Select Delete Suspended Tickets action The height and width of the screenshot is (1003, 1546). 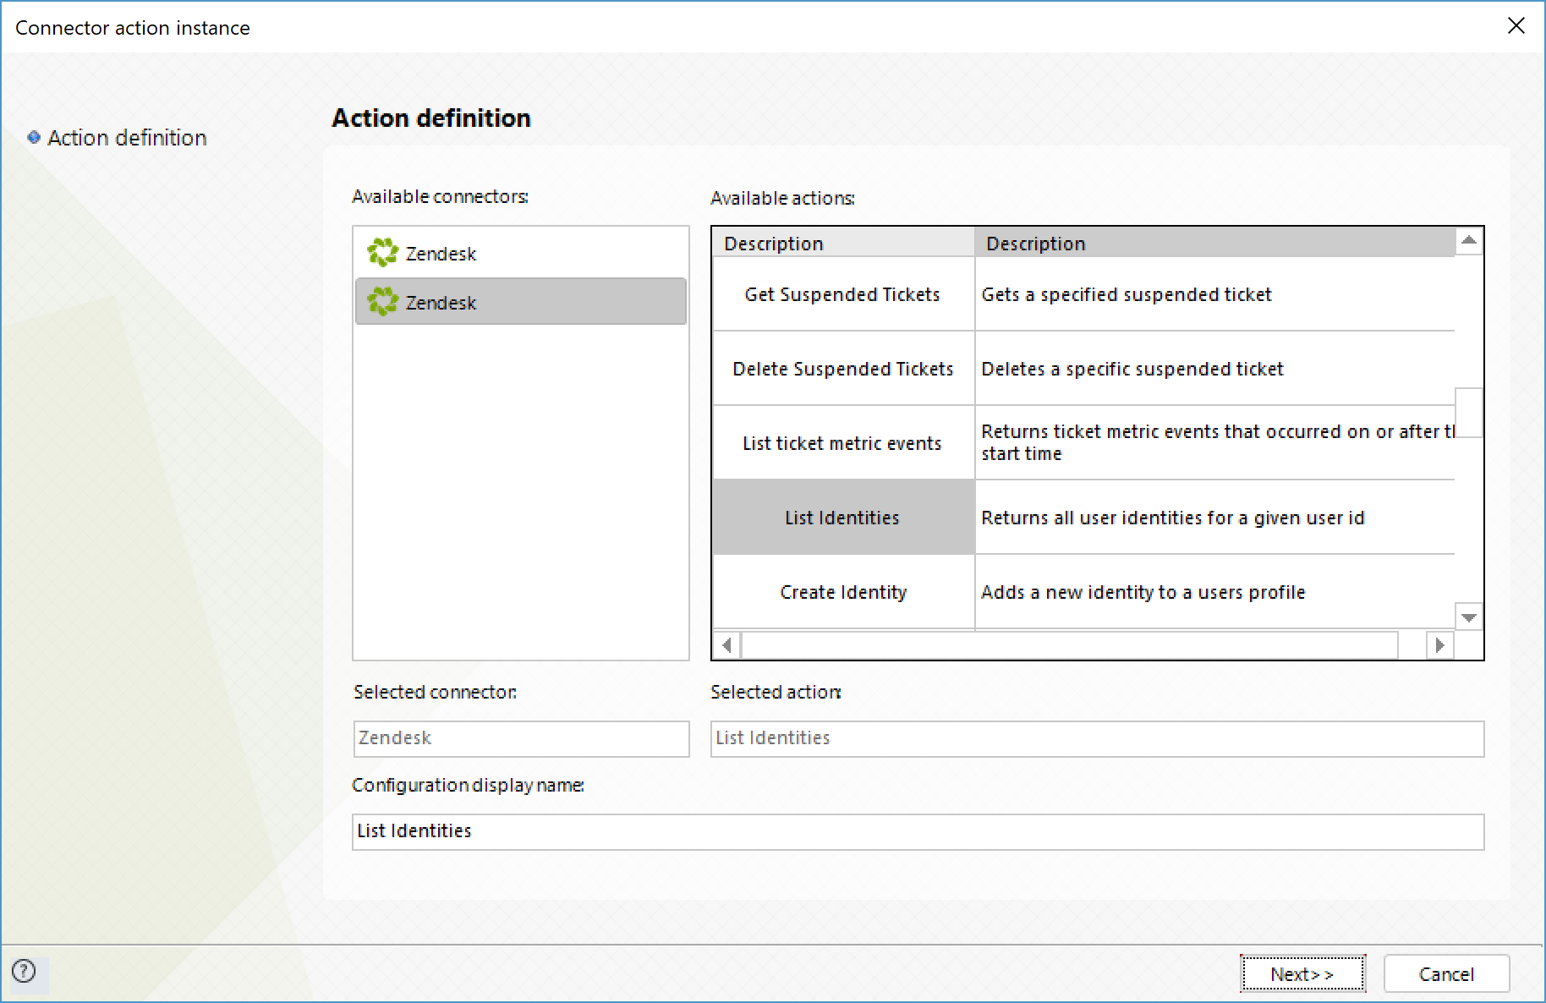(842, 369)
